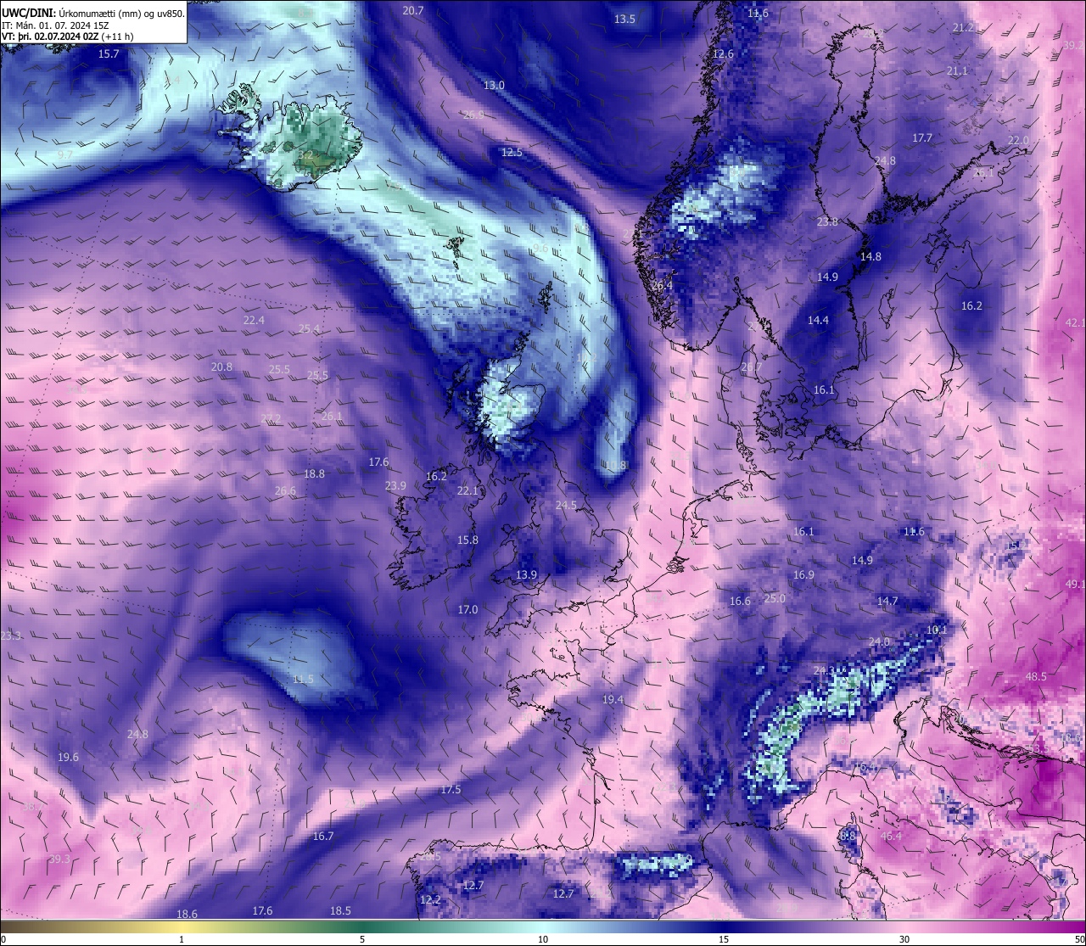This screenshot has height=946, width=1086.
Task: Select the 13.9 value over southwest England
Action: click(x=526, y=574)
